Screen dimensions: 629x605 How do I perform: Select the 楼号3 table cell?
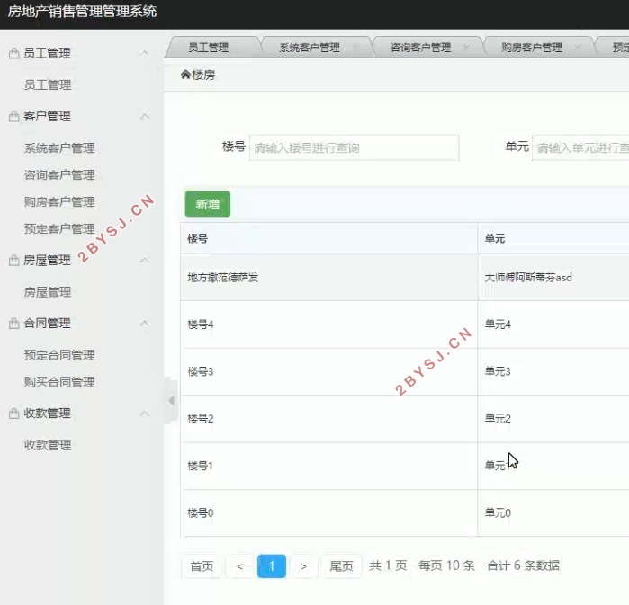[329, 371]
